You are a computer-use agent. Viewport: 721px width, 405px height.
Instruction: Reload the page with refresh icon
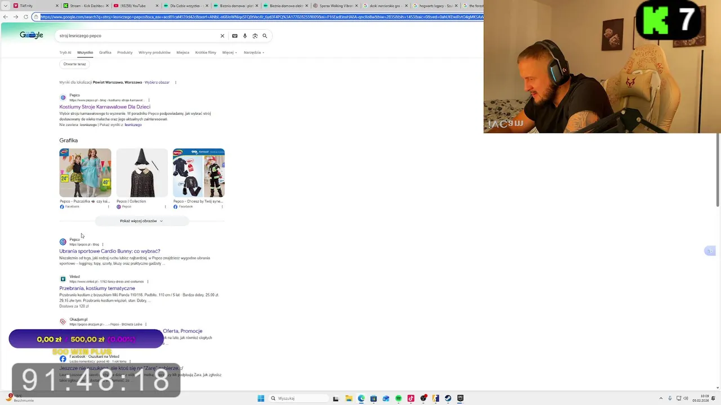click(x=26, y=17)
